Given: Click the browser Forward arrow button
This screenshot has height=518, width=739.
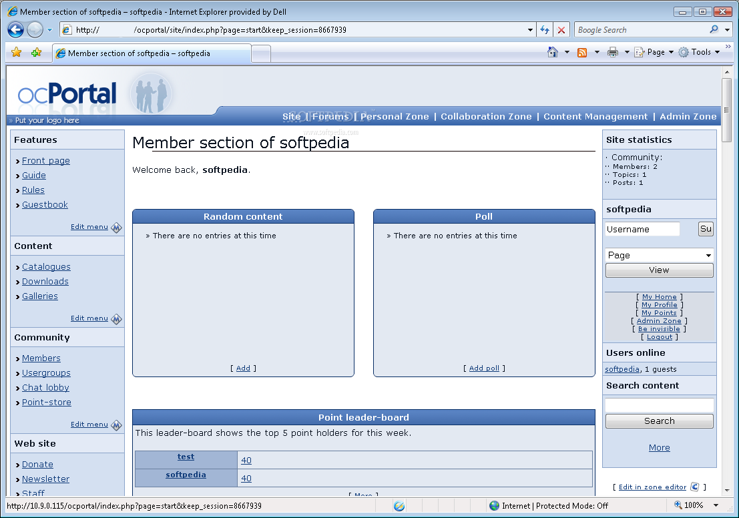Looking at the screenshot, I should click(x=35, y=29).
